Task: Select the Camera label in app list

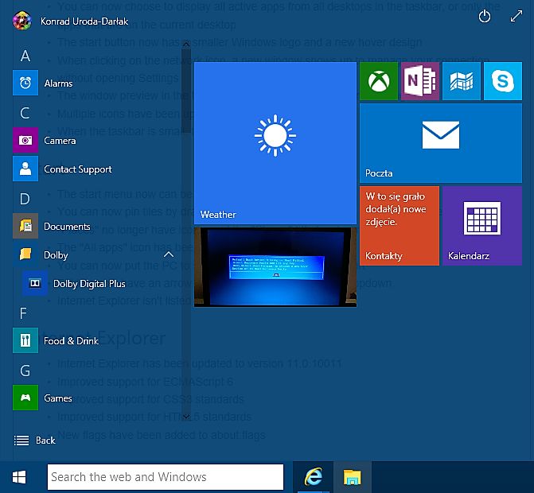Action: tap(60, 141)
